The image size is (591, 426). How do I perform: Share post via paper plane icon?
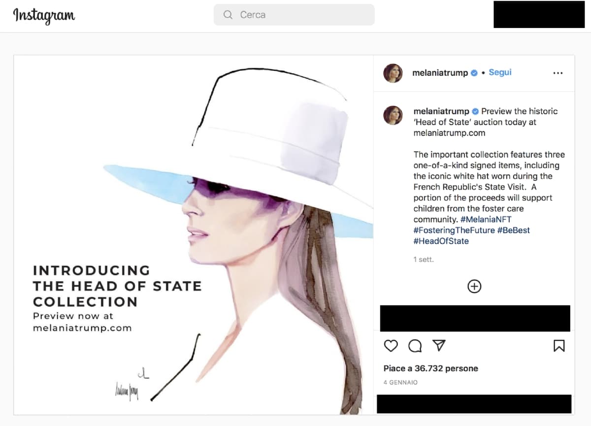point(439,346)
